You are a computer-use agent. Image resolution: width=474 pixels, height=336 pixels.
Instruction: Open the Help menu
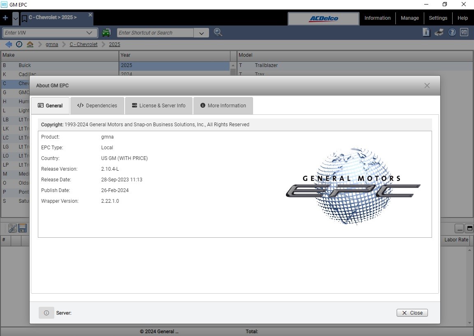coord(462,18)
